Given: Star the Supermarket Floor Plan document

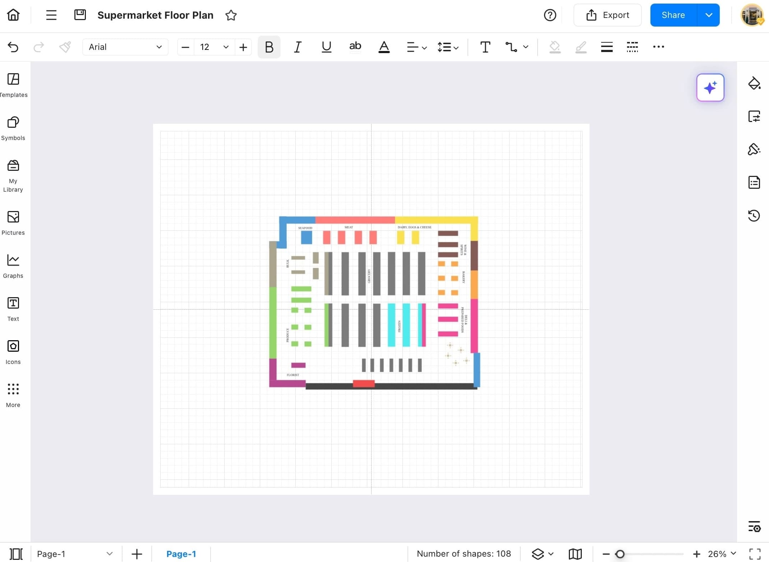Looking at the screenshot, I should pos(231,15).
